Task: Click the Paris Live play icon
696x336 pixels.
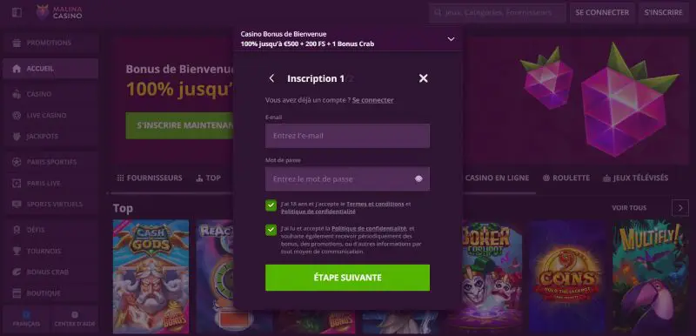Action: (17, 184)
